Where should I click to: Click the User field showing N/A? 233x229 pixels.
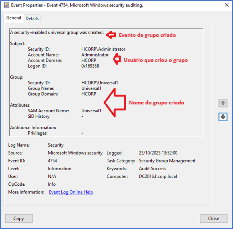point(52,176)
